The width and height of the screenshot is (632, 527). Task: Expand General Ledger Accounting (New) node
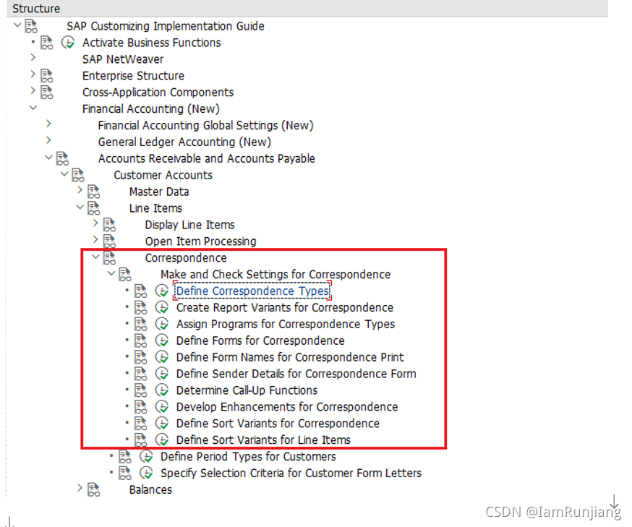coord(48,140)
